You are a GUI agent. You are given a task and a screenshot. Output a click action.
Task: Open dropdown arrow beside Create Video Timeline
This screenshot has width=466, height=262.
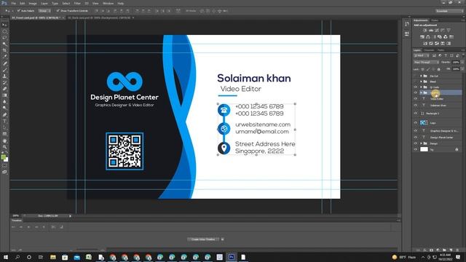(222, 239)
